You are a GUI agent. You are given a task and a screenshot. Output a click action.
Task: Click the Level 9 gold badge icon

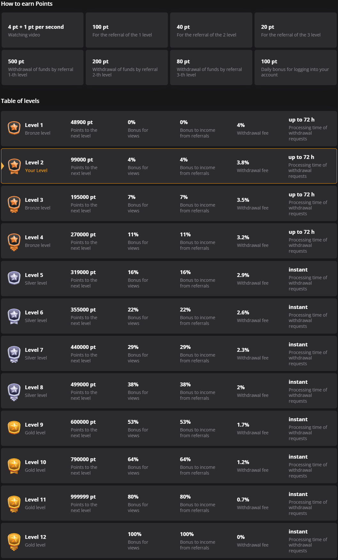(x=14, y=428)
